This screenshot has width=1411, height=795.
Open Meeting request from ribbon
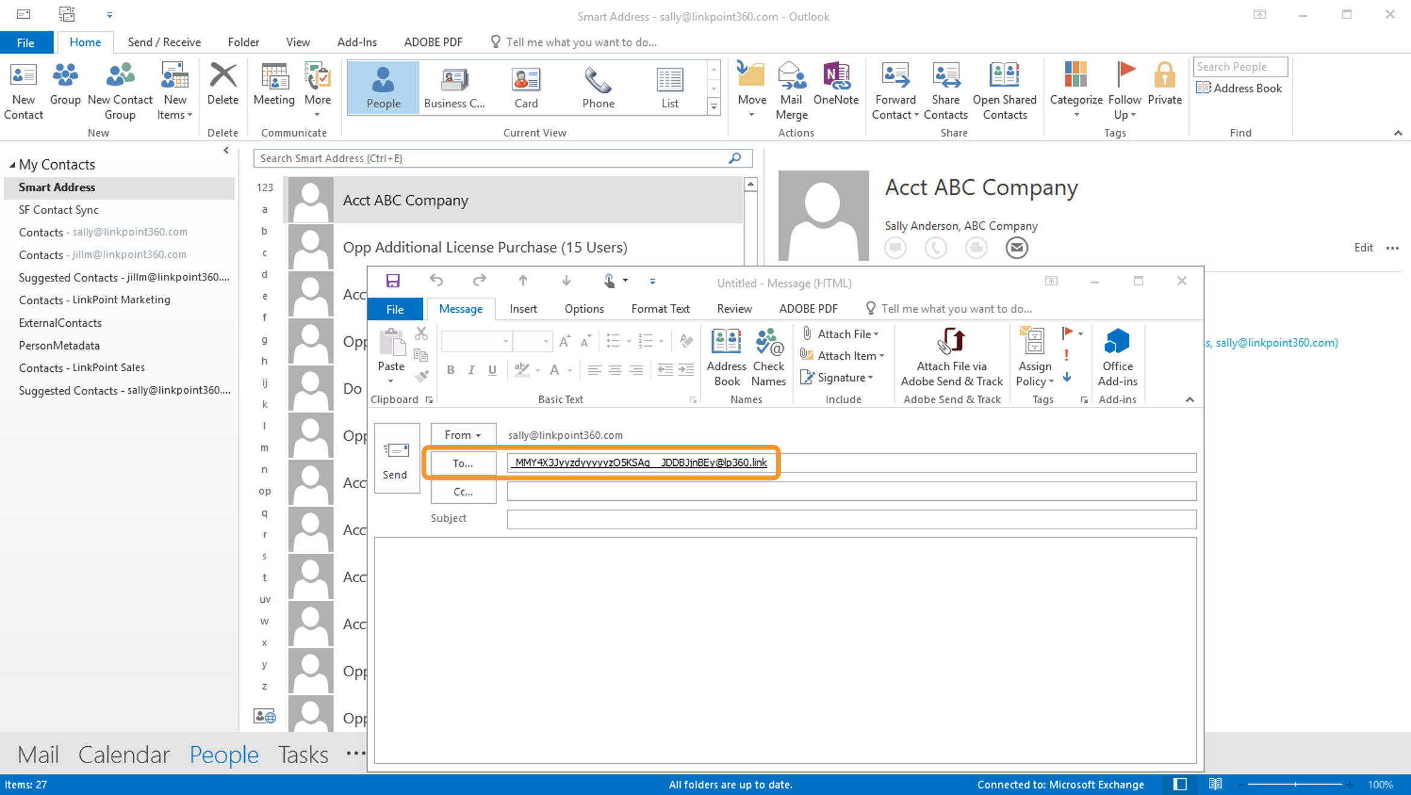coord(274,84)
